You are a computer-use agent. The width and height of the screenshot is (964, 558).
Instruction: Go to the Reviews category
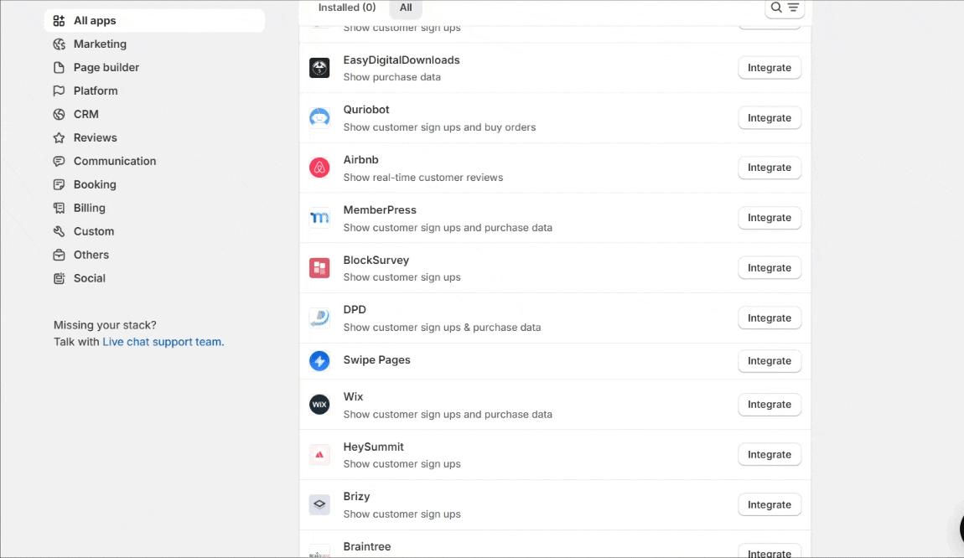click(95, 137)
